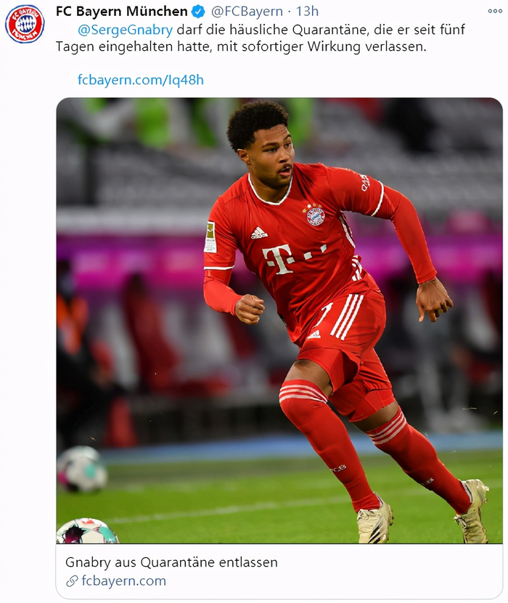This screenshot has width=508, height=603.
Task: Click the blue verified badge icon
Action: (x=198, y=12)
